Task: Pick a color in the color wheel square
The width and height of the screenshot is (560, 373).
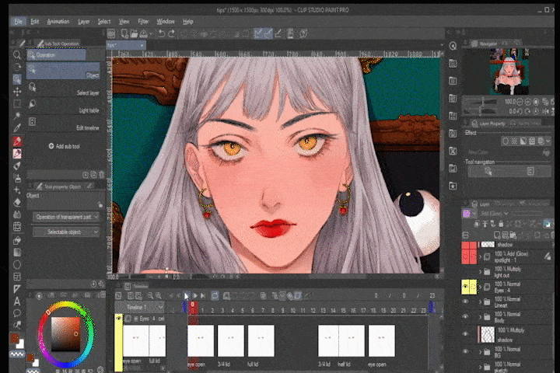Action: point(66,336)
